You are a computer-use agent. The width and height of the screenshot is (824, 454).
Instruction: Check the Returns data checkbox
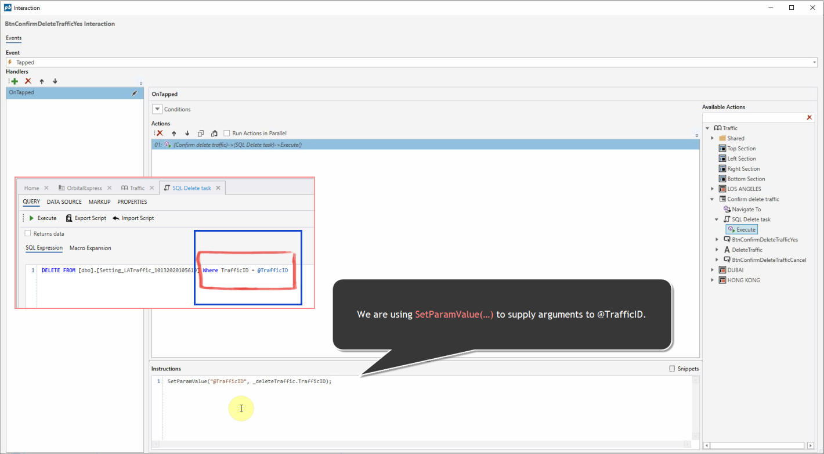[x=28, y=233]
